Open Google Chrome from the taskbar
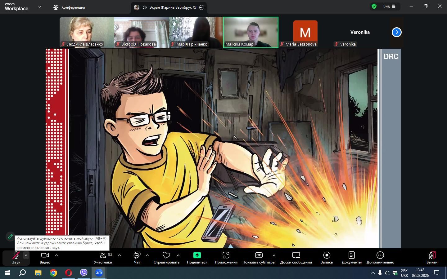This screenshot has width=447, height=279. point(53,273)
